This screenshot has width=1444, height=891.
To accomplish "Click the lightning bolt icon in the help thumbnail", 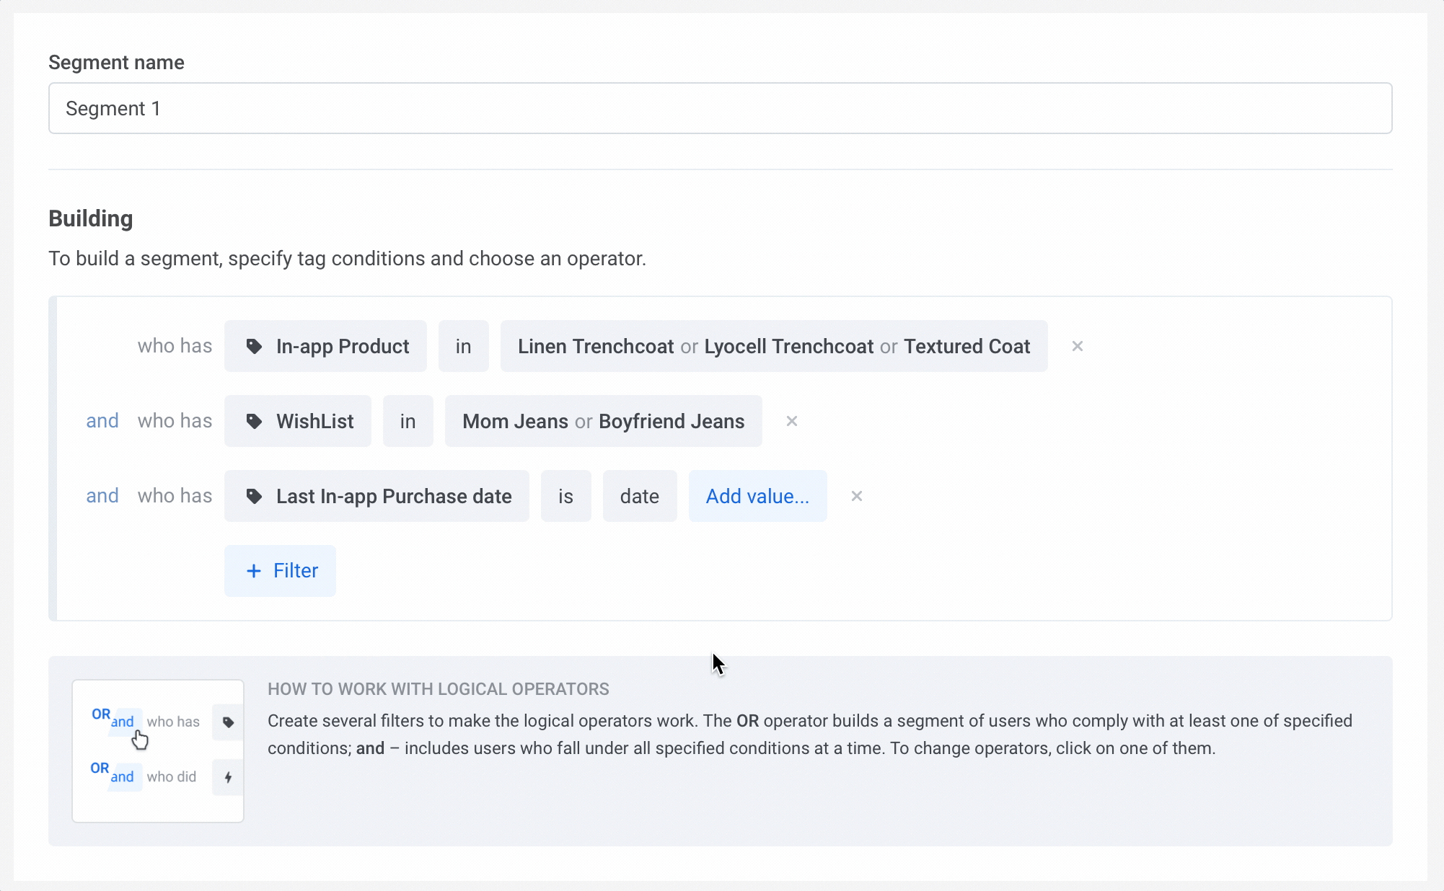I will pos(228,777).
